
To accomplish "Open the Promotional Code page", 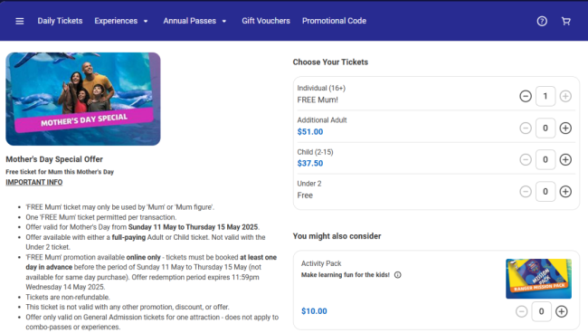I will pos(334,21).
